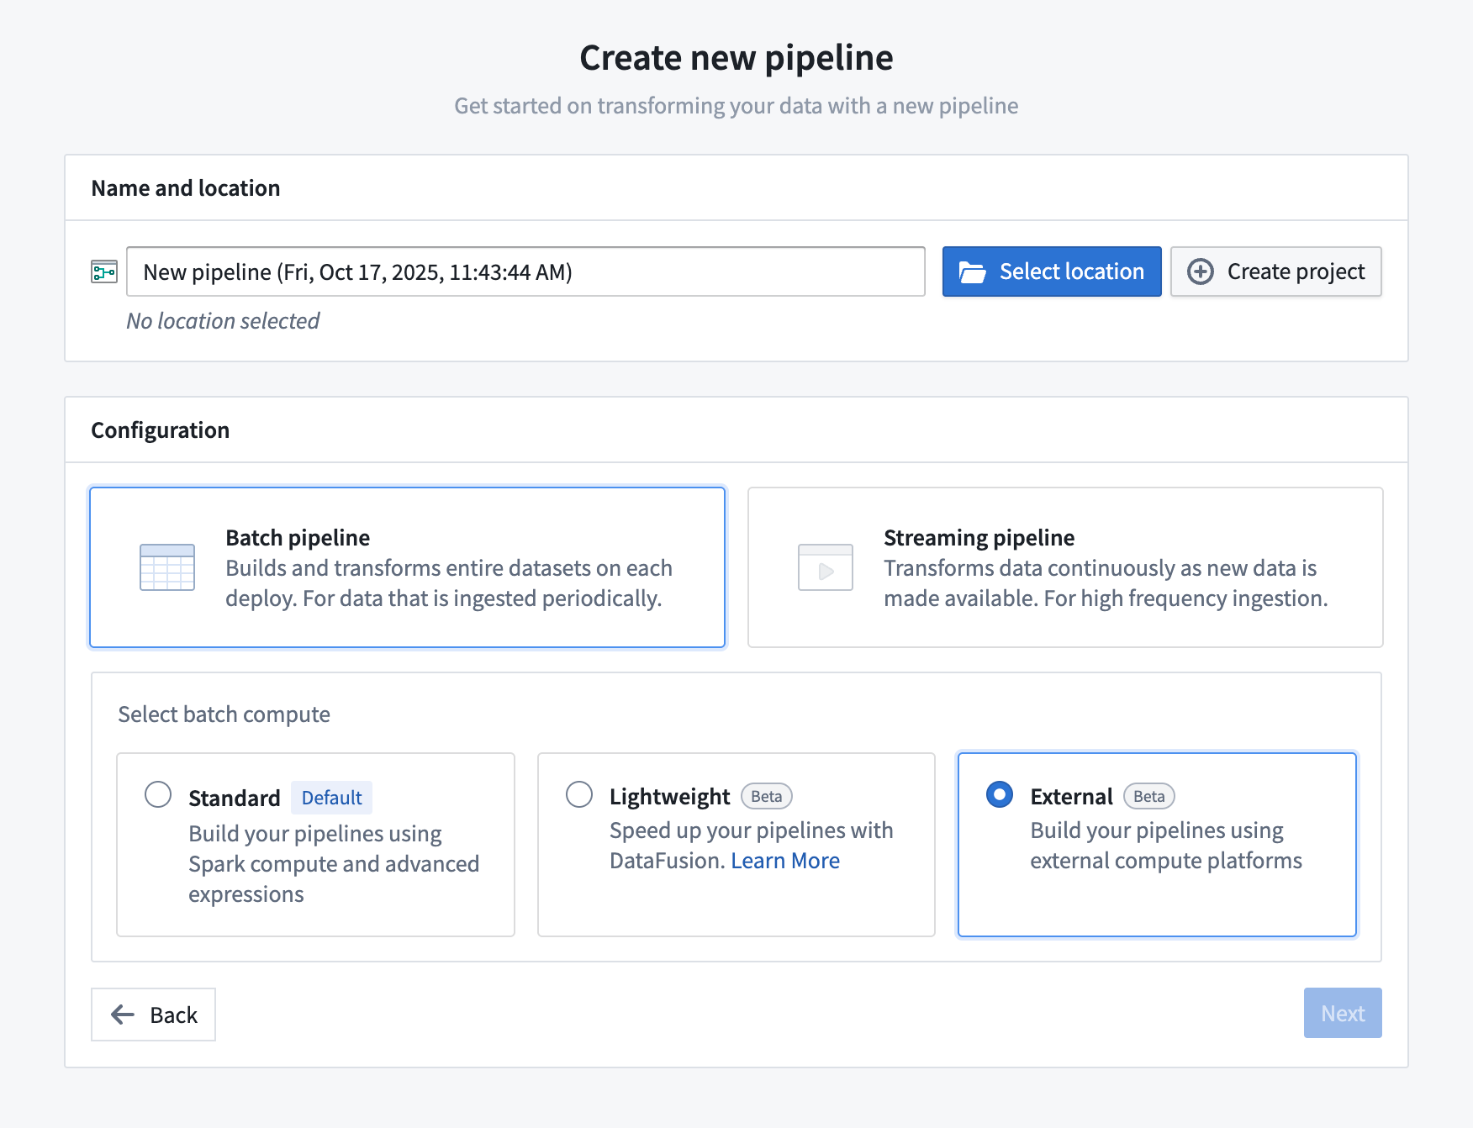Image resolution: width=1473 pixels, height=1128 pixels.
Task: Select the Standard batch compute option
Action: pyautogui.click(x=157, y=793)
